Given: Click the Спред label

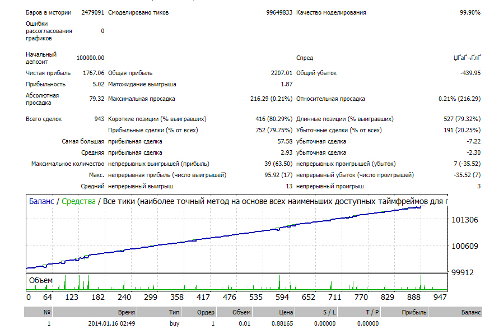Looking at the screenshot, I should pos(305,58).
